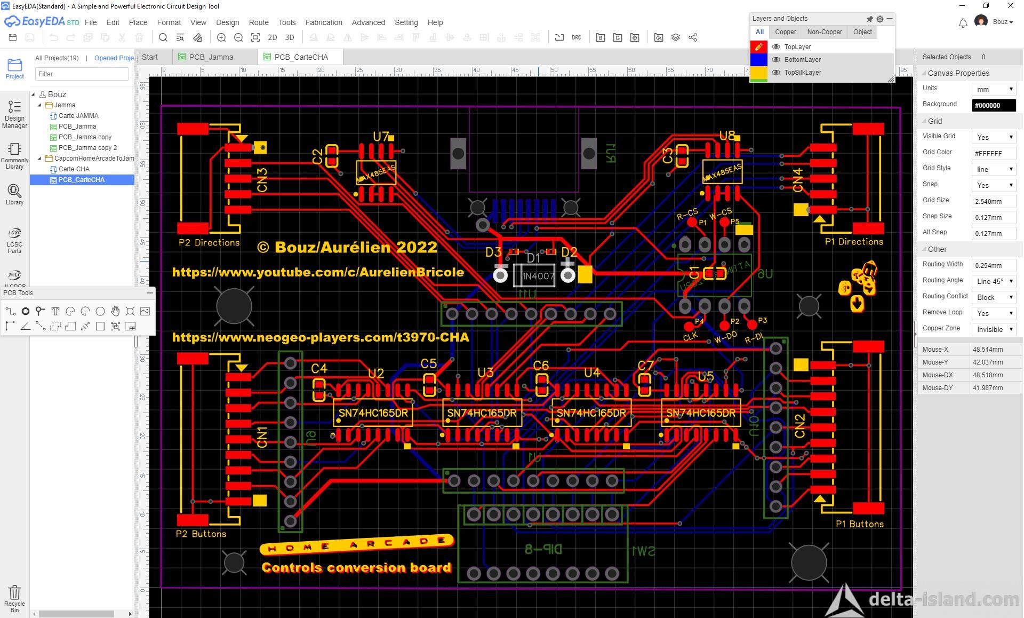Open the Design Manager sidebar panel
The height and width of the screenshot is (618, 1024).
pos(14,114)
